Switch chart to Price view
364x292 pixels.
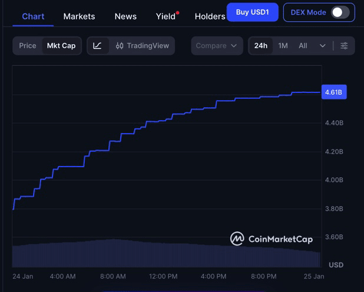[28, 46]
